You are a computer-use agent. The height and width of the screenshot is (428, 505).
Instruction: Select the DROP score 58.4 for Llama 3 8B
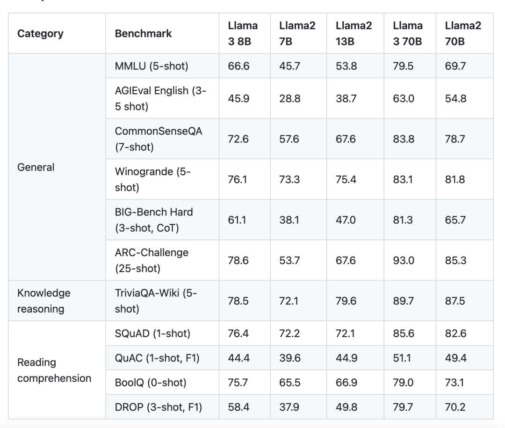click(x=238, y=407)
